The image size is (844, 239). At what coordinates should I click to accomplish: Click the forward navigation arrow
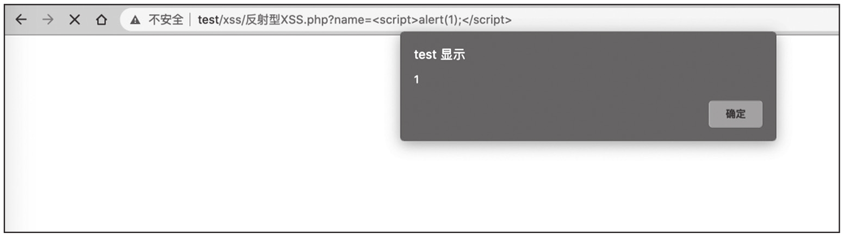click(x=48, y=20)
